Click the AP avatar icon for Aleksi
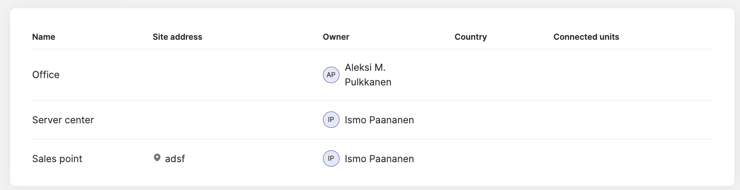This screenshot has height=190, width=740. 331,75
